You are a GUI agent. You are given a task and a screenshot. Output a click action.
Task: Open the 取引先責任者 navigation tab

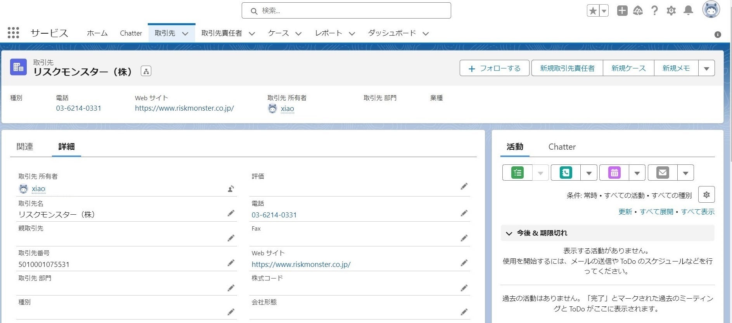click(x=222, y=33)
